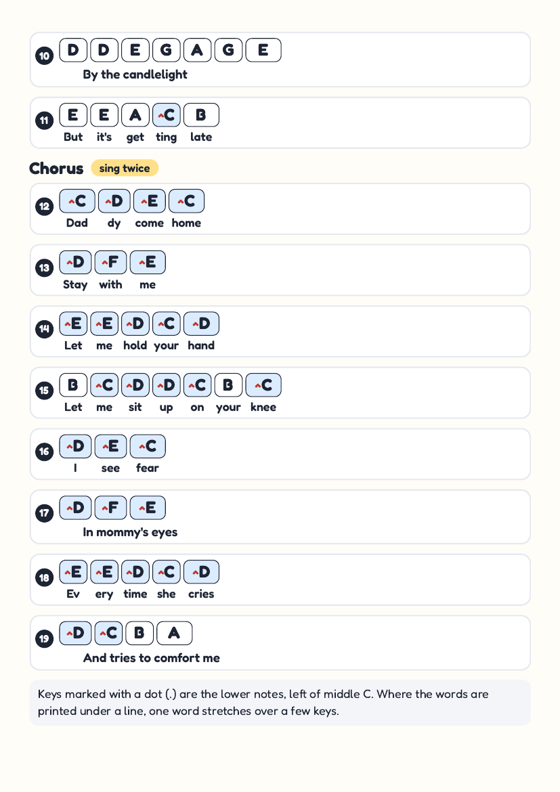The image size is (560, 792).
Task: Select the high C key above 'knee'
Action: pyautogui.click(x=263, y=385)
